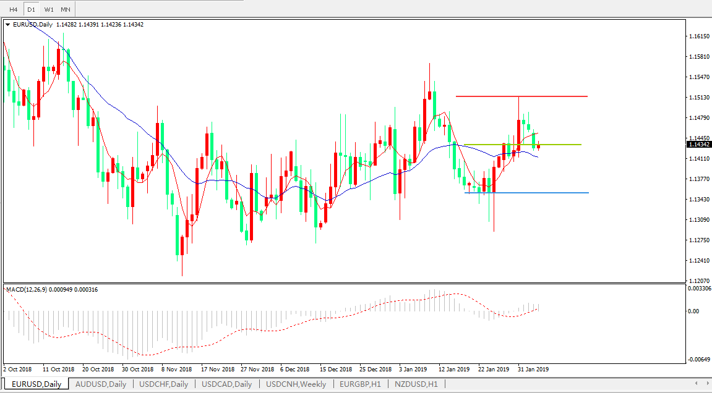The width and height of the screenshot is (712, 393).
Task: Open the NZDUSD,H1 chart tab
Action: click(x=416, y=384)
